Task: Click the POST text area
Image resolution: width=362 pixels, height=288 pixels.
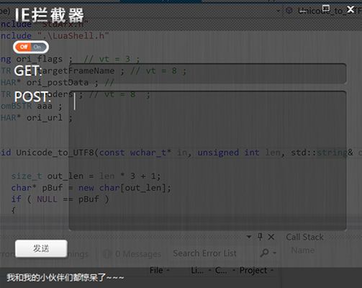Action: coord(207,161)
